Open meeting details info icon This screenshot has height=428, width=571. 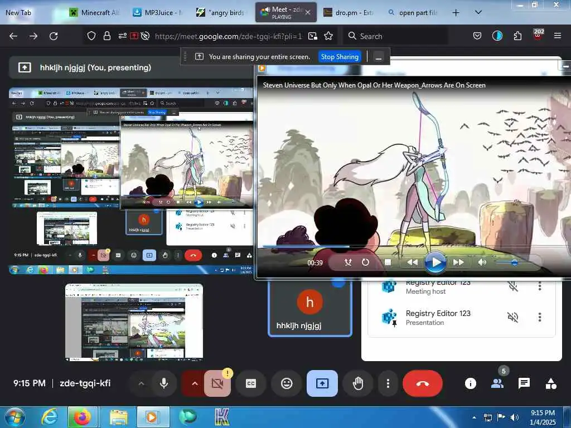pos(471,383)
